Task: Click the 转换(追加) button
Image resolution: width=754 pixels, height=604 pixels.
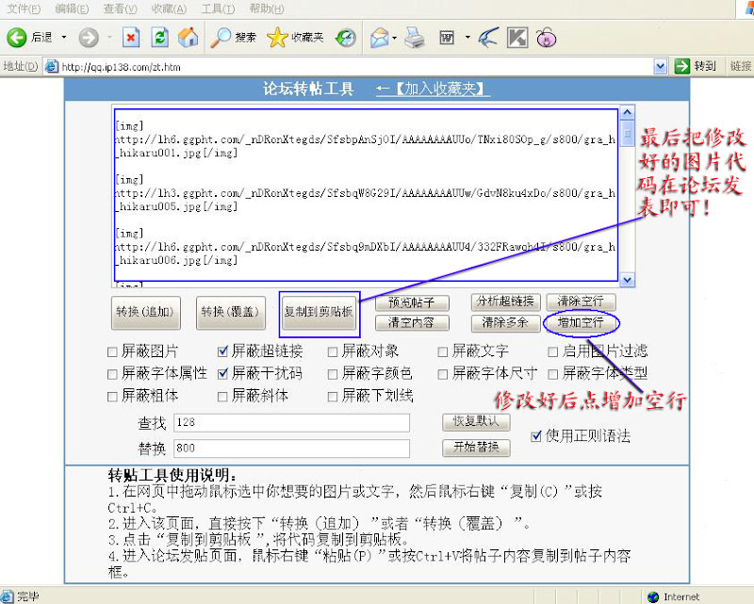Action: (146, 313)
